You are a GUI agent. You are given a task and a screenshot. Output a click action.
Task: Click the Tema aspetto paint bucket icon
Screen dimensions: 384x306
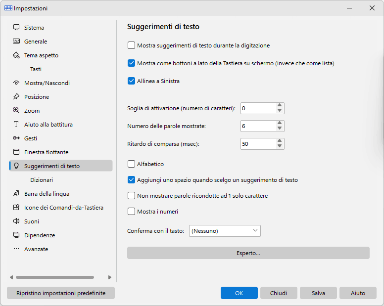coord(16,55)
